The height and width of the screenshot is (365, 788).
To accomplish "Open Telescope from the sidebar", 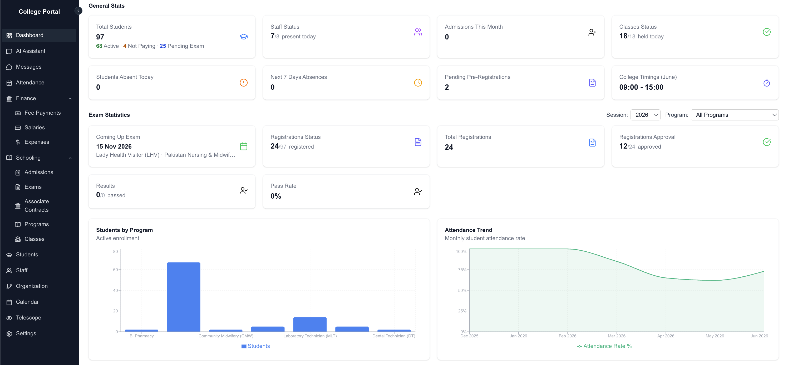I will [x=39, y=318].
